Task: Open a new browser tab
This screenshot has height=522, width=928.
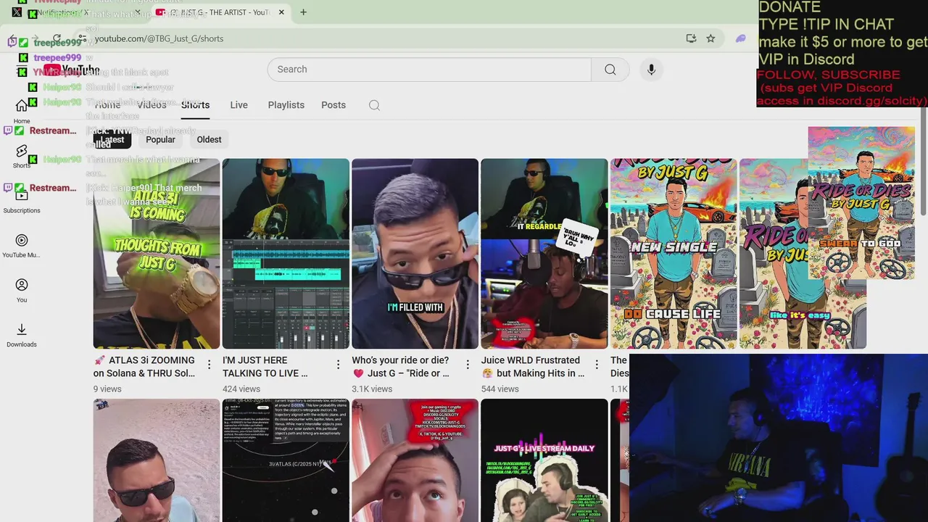Action: click(303, 12)
